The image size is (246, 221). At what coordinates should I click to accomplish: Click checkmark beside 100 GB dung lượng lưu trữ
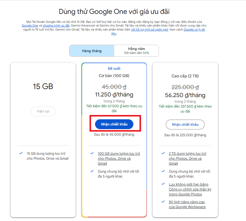pos(92,153)
